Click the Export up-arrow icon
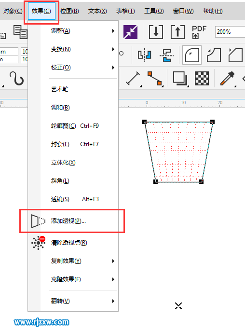 tap(177, 32)
